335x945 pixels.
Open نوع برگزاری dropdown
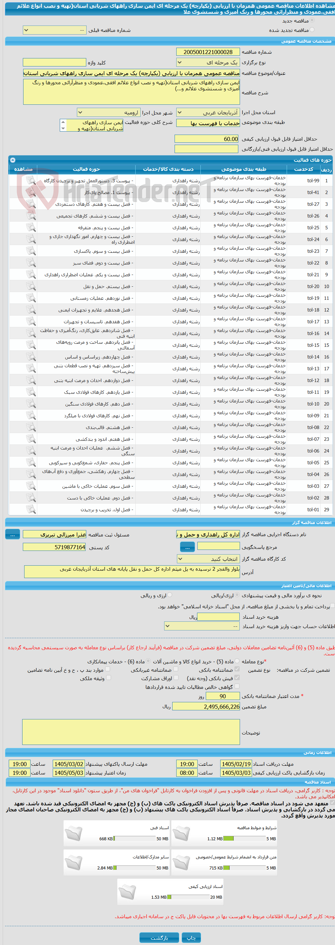click(208, 62)
